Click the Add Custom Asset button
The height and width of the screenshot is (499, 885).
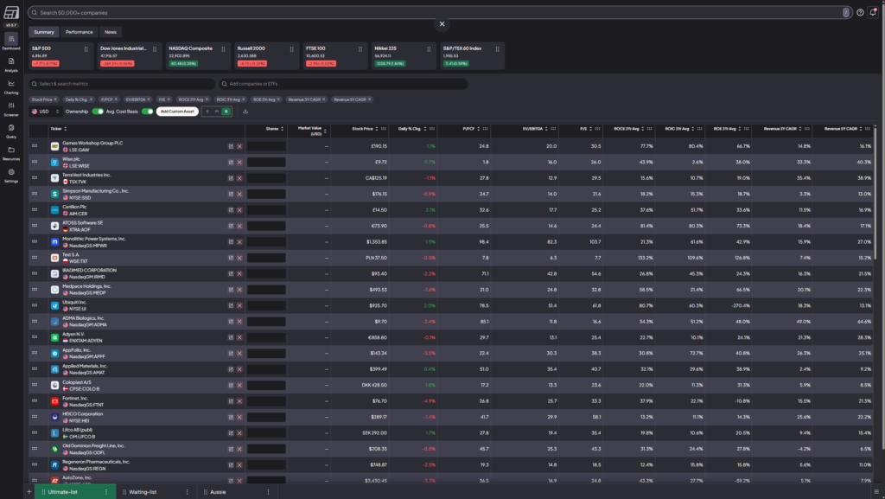coord(177,112)
